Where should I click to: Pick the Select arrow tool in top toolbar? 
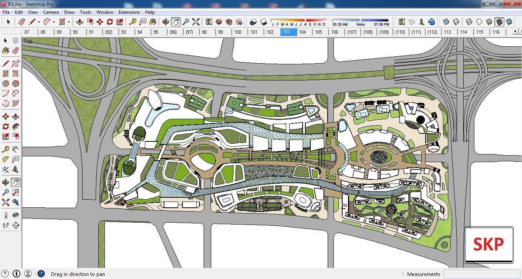pos(8,22)
